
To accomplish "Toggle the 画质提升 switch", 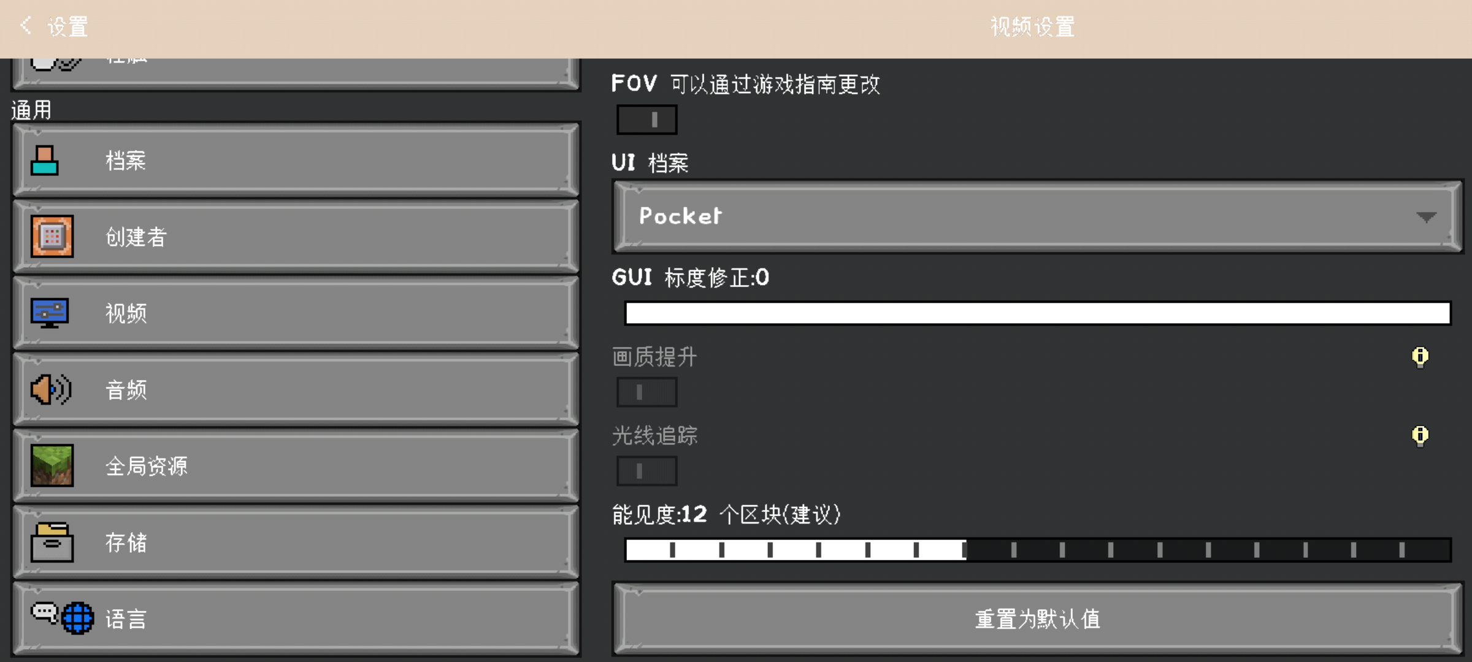I will click(647, 392).
